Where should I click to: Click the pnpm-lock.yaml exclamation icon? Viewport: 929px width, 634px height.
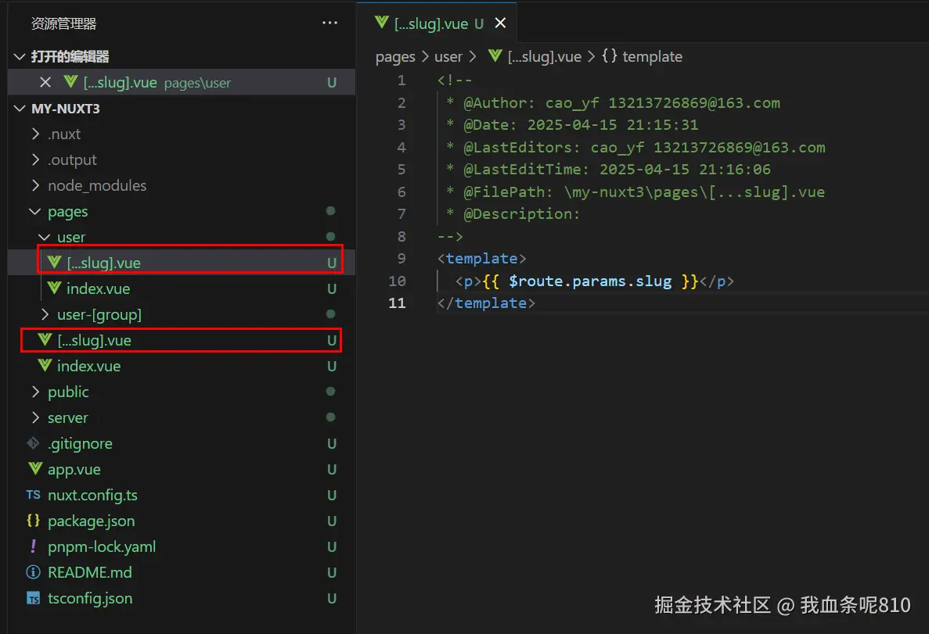point(33,546)
